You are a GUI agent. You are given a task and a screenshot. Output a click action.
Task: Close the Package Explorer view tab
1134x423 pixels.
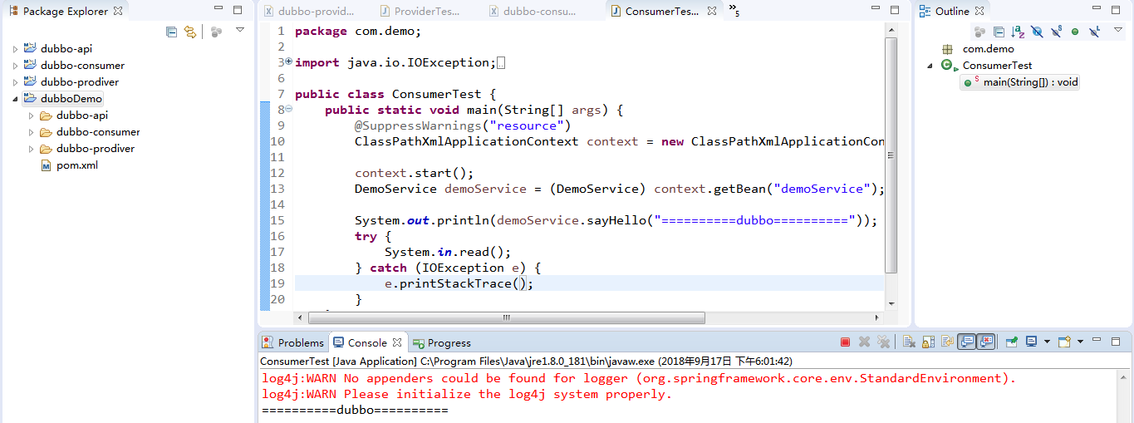click(118, 11)
